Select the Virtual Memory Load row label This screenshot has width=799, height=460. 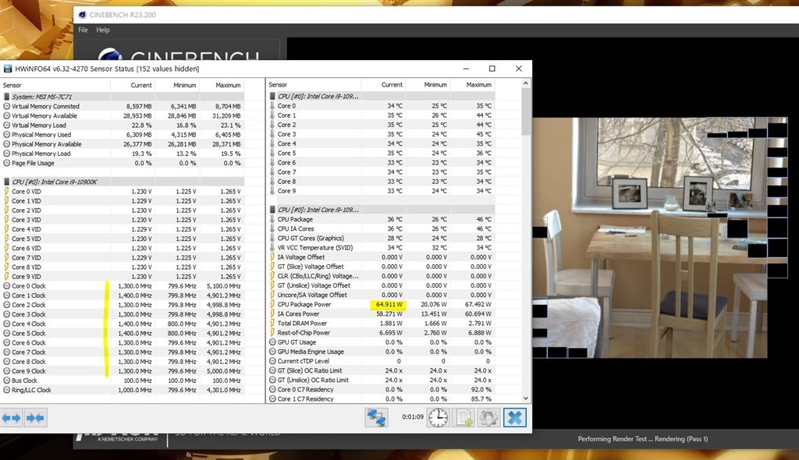39,126
